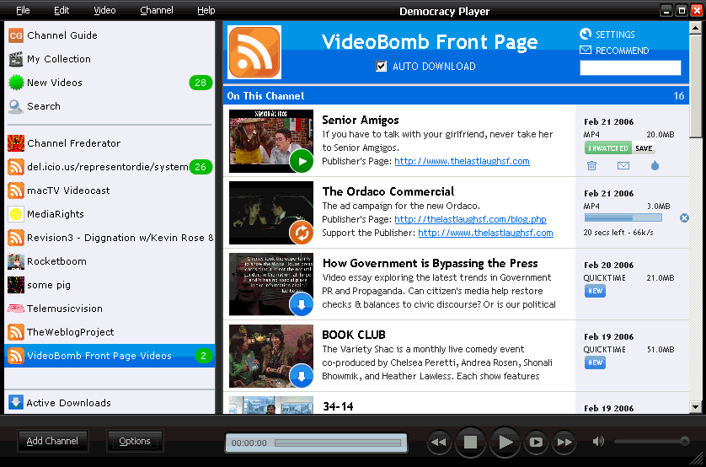
Task: Select VideoBomb Front Page Videos channel
Action: click(x=110, y=356)
